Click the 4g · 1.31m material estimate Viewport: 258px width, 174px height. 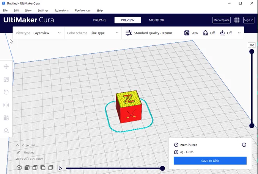coord(187,152)
